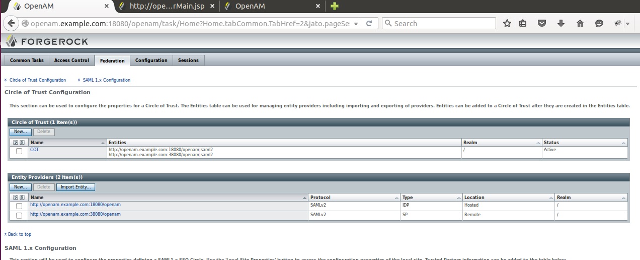The width and height of the screenshot is (640, 260).
Task: Open the openam.example.com:18080/openam provider link
Action: [x=75, y=205]
